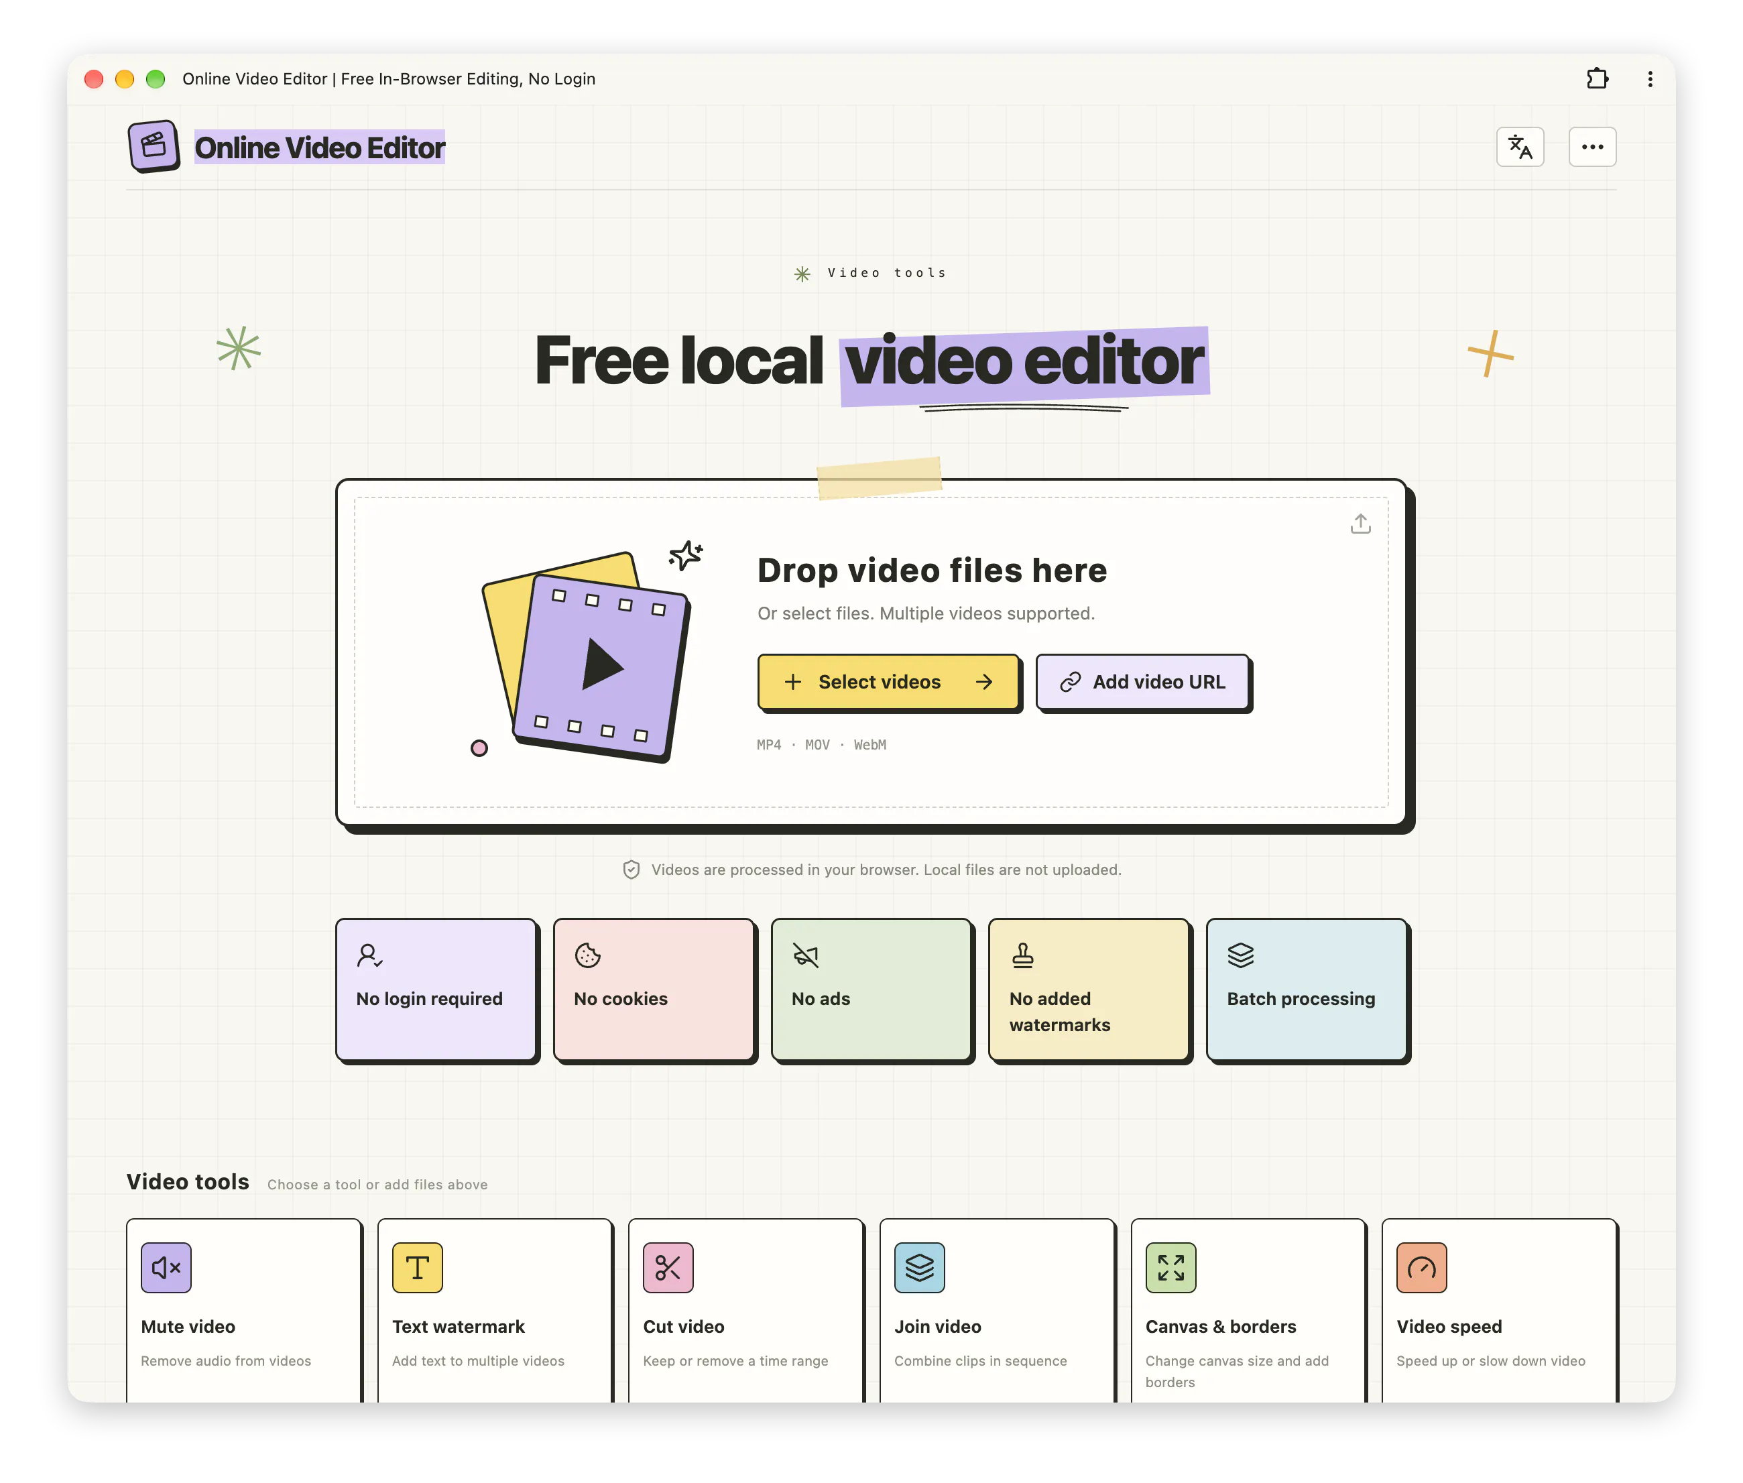Screen dimensions: 1743x1483
Task: Open the language translate icon
Action: [x=1520, y=147]
